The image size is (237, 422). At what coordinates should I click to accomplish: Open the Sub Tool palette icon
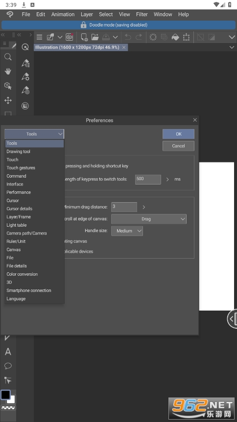coord(25,63)
